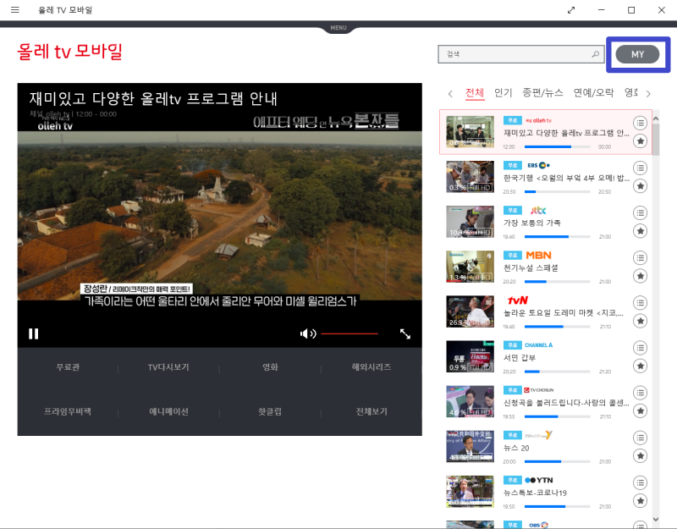Screen dimensions: 677x529
Task: Pause the video playback
Action: click(34, 333)
